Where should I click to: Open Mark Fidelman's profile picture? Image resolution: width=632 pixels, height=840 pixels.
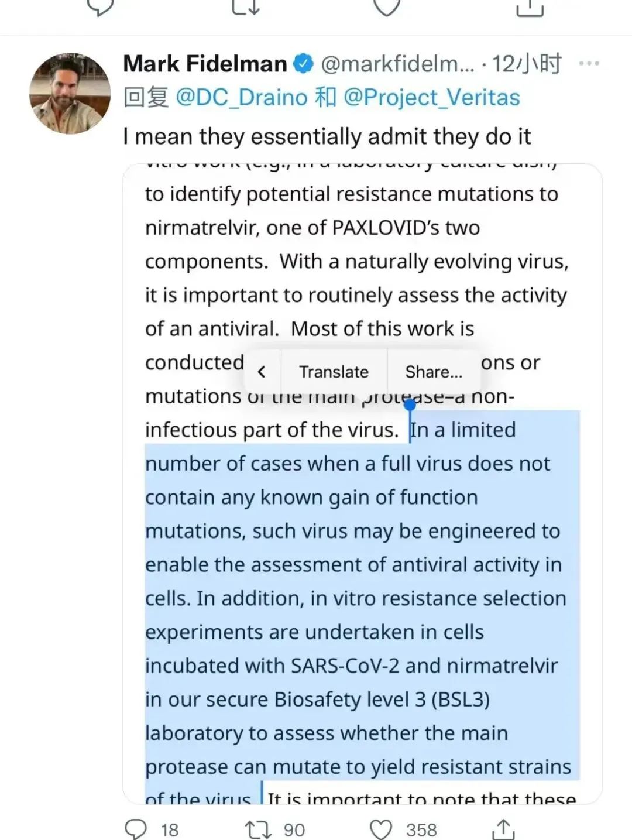[x=70, y=93]
